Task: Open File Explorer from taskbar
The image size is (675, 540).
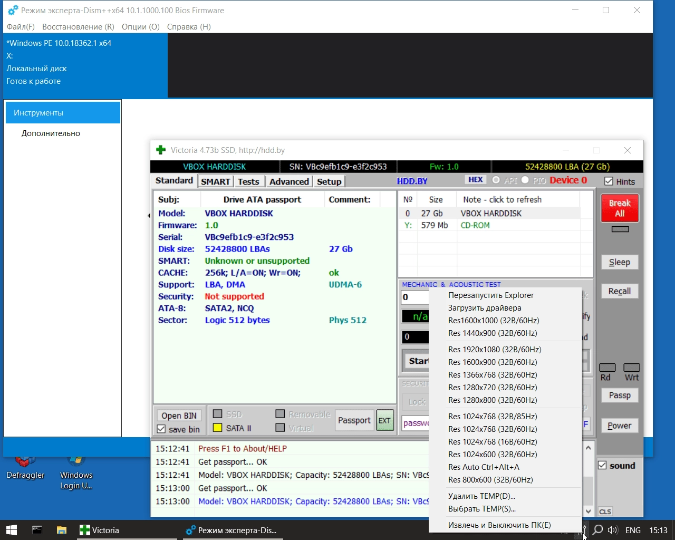Action: (x=62, y=530)
